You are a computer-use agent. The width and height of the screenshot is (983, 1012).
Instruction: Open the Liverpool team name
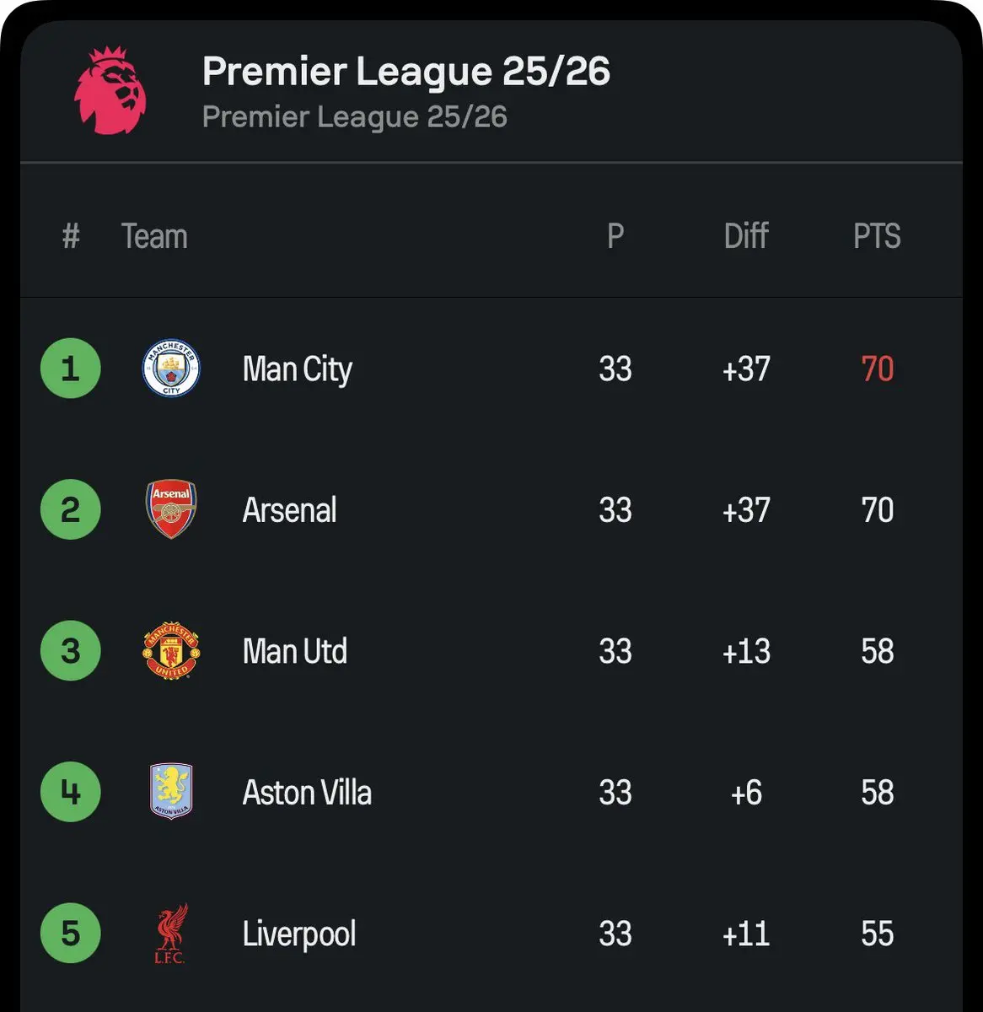point(298,934)
